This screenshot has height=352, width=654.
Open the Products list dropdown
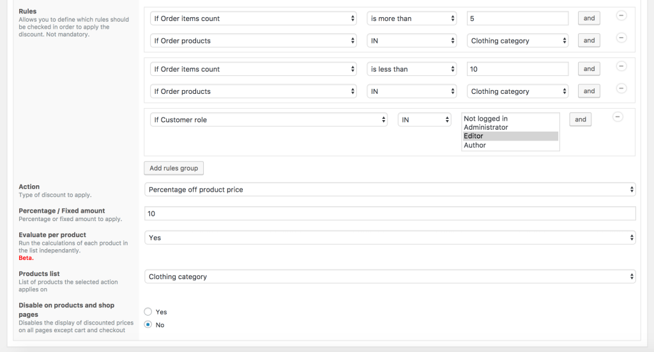[390, 277]
